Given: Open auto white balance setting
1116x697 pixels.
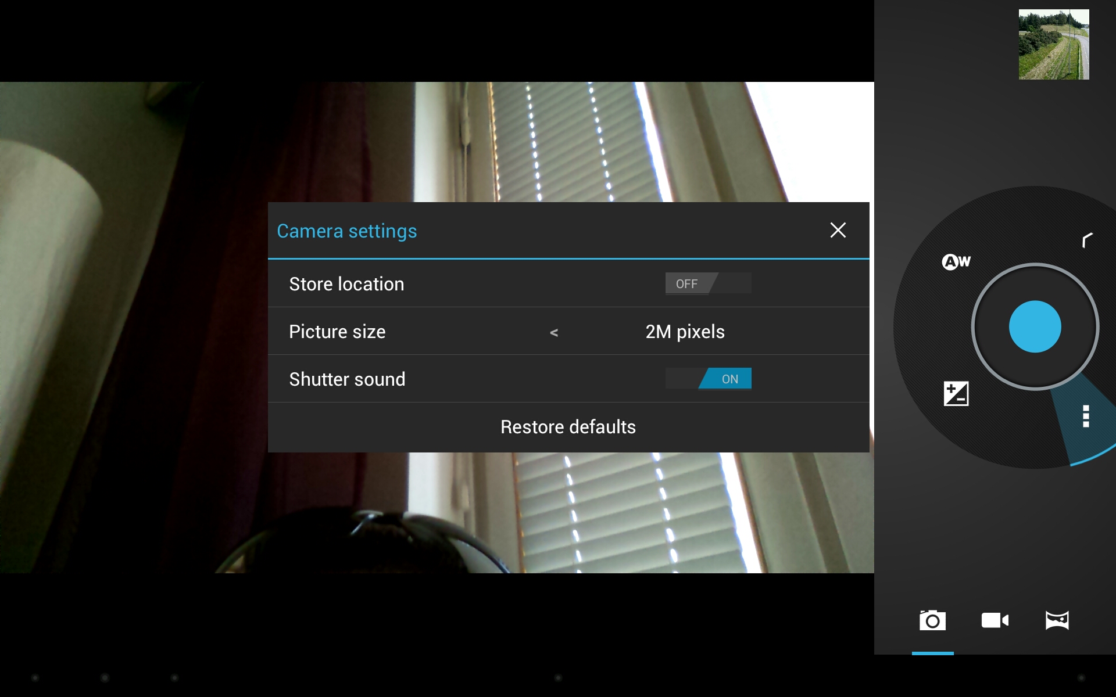Looking at the screenshot, I should [x=956, y=262].
